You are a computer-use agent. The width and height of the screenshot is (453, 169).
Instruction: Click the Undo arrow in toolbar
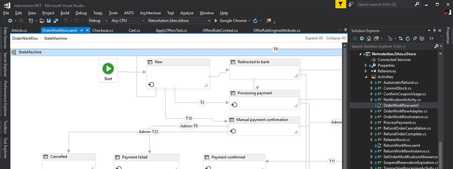[x=65, y=21]
